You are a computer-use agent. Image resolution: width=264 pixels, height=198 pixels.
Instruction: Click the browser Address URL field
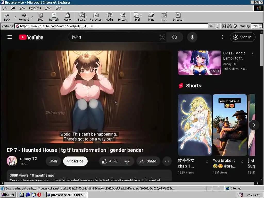pyautogui.click(x=111, y=26)
